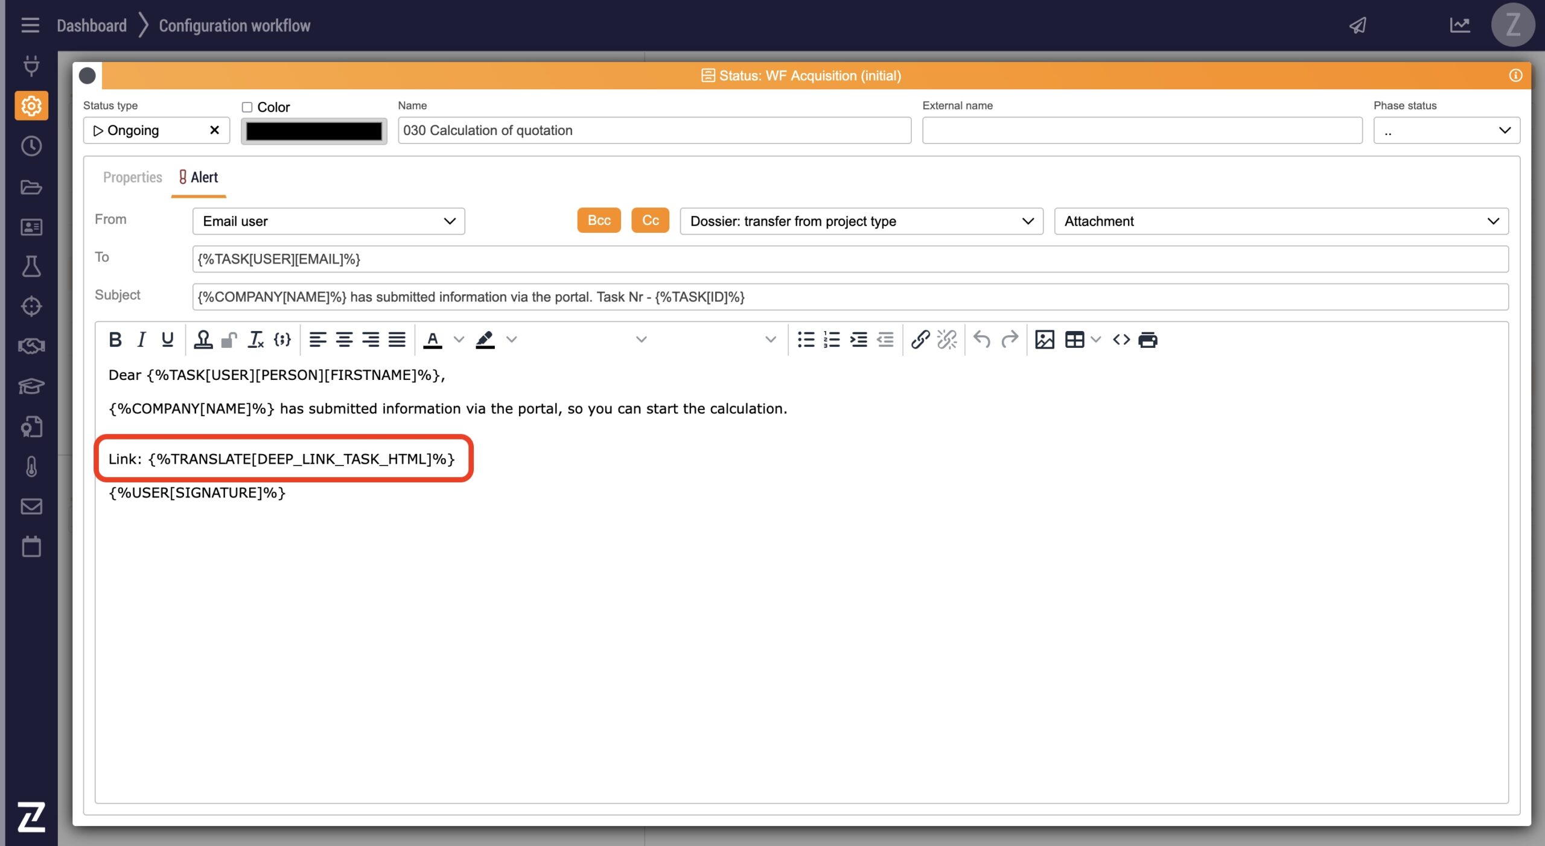Click the External name input field
Viewport: 1545px width, 846px height.
point(1142,131)
